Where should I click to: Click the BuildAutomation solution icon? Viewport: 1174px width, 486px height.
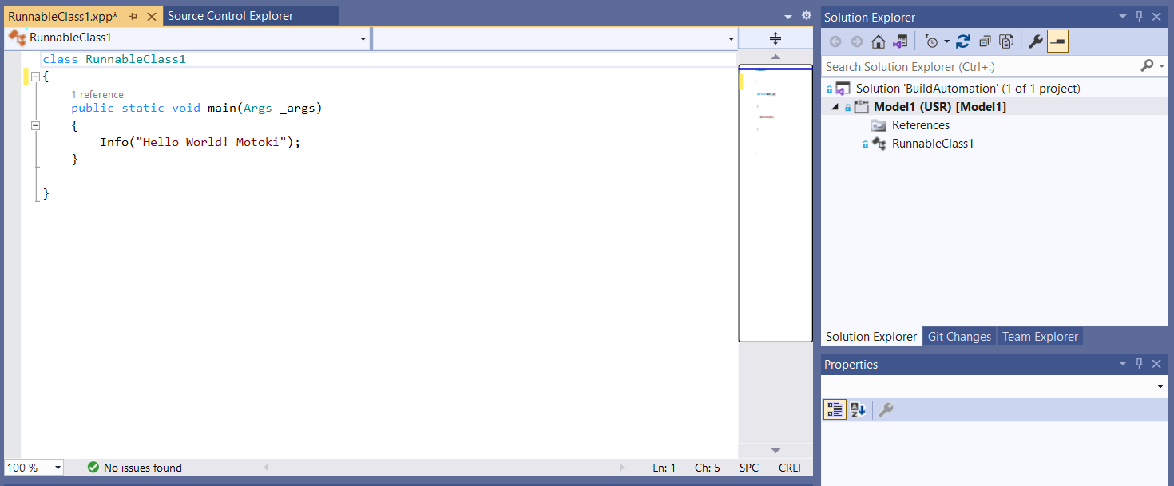point(843,89)
